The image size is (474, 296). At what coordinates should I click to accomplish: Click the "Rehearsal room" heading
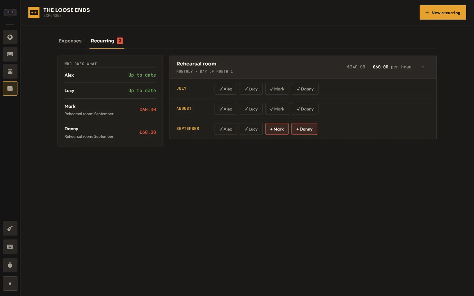[x=196, y=64]
